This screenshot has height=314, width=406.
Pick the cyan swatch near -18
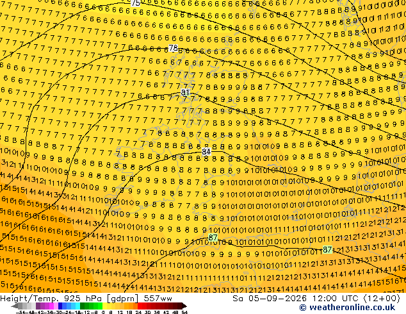77,306
